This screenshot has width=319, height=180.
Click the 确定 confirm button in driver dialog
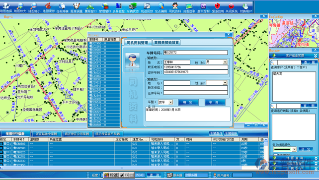click(x=188, y=102)
